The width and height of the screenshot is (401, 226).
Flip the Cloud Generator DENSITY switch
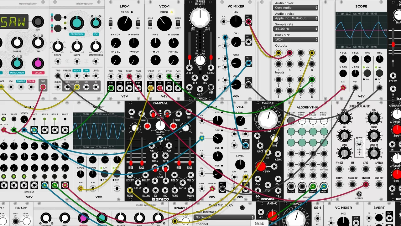point(359,143)
